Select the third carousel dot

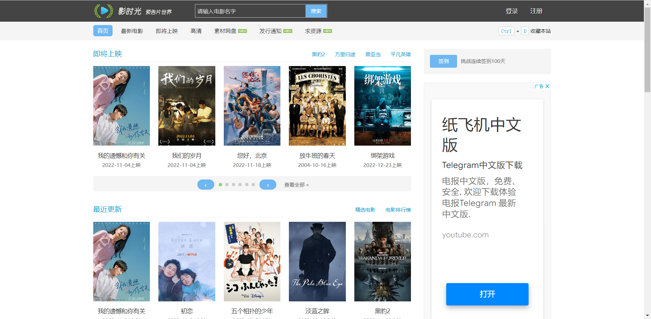click(234, 185)
